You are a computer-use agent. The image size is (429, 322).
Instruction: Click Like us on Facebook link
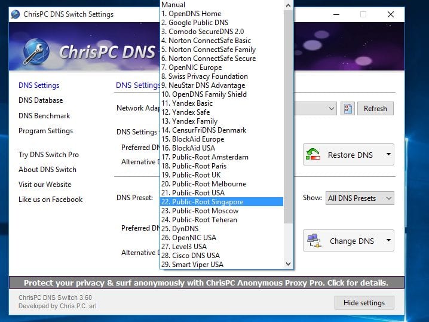pos(50,200)
